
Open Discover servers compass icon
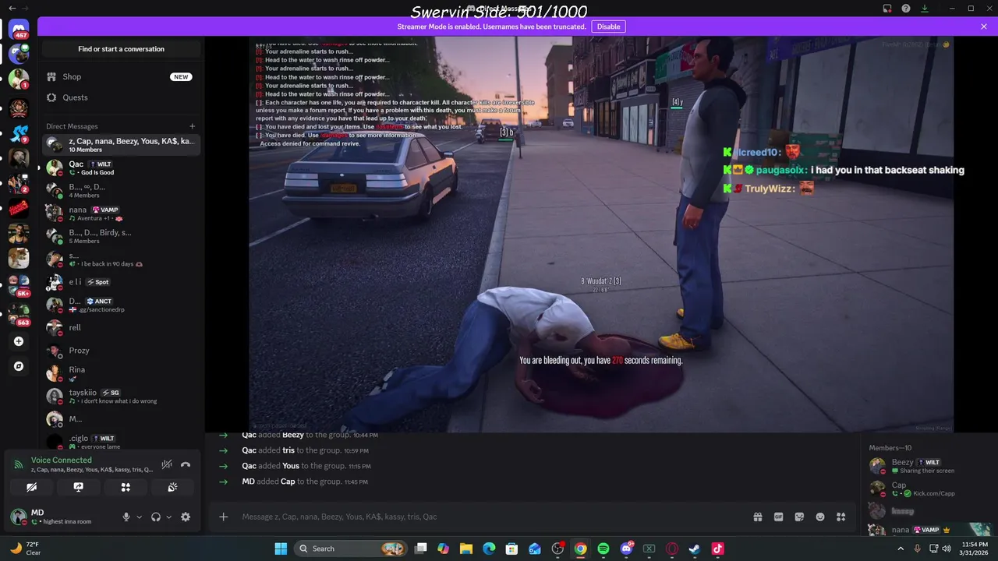click(19, 366)
